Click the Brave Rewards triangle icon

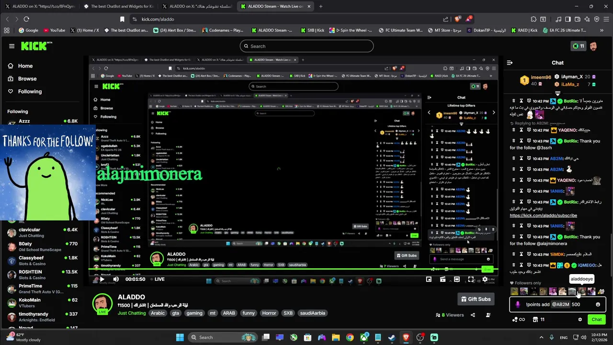(469, 19)
